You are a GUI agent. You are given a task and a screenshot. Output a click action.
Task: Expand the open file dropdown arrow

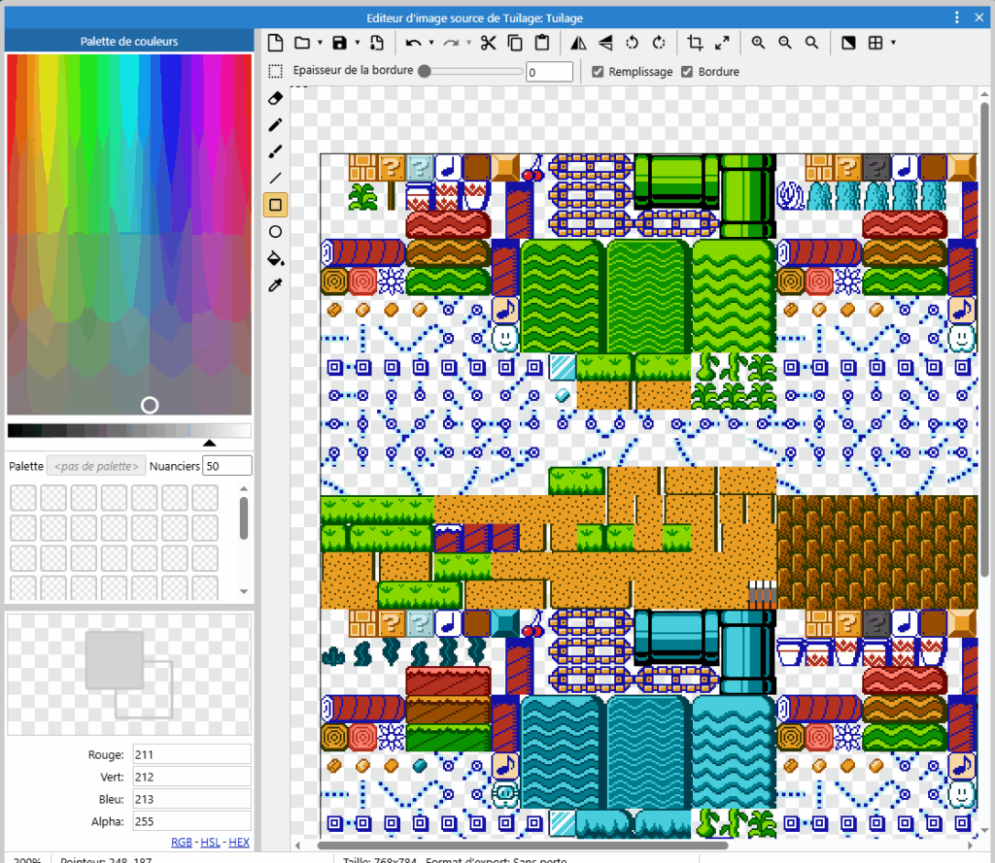[320, 43]
